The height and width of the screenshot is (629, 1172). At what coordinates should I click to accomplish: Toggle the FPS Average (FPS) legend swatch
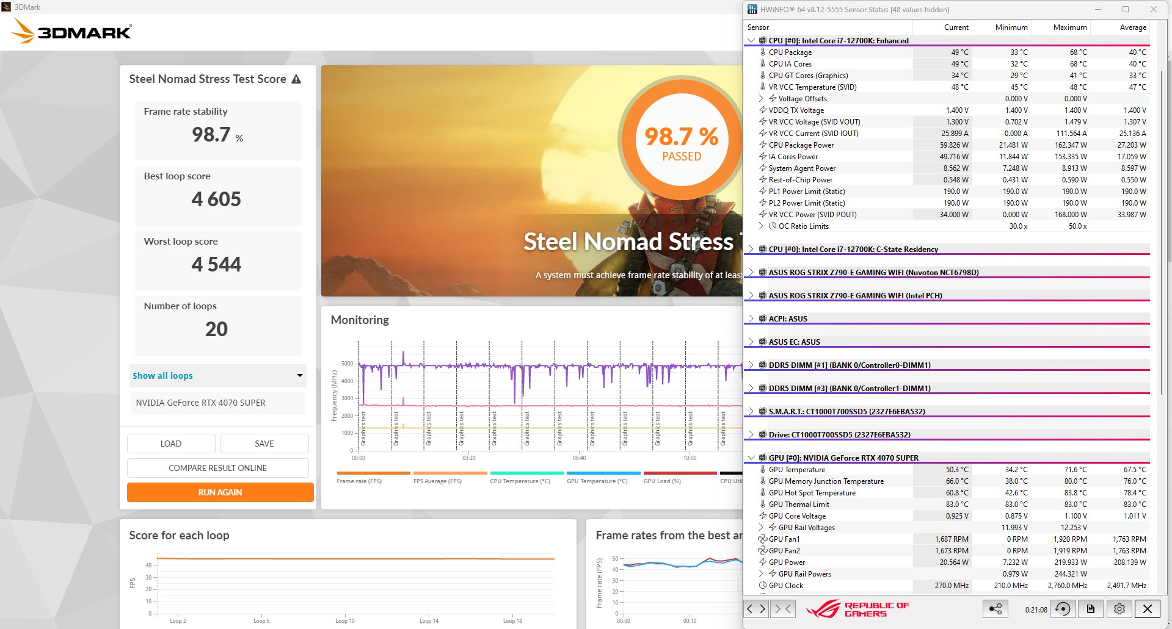pos(450,473)
